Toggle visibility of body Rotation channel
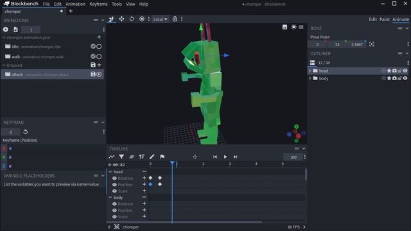 point(114,204)
